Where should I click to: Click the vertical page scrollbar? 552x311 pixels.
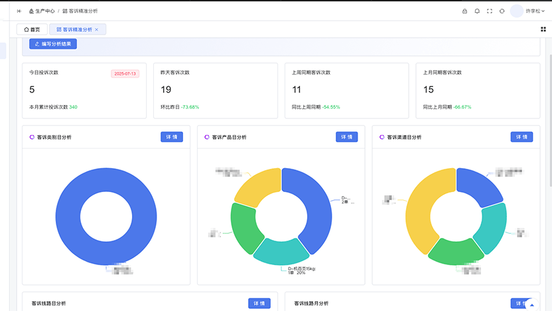point(550,120)
